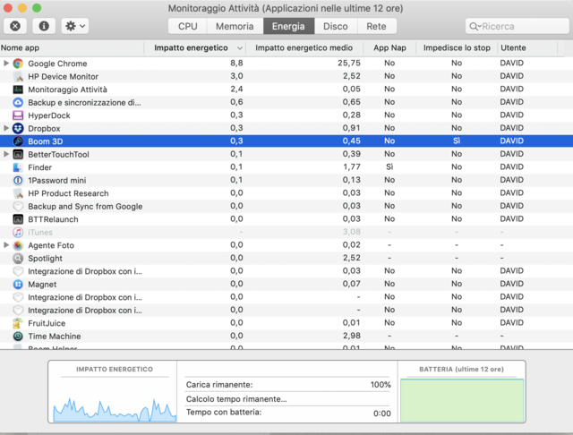Click the Time Machine app icon
This screenshot has width=573, height=435.
pos(18,337)
